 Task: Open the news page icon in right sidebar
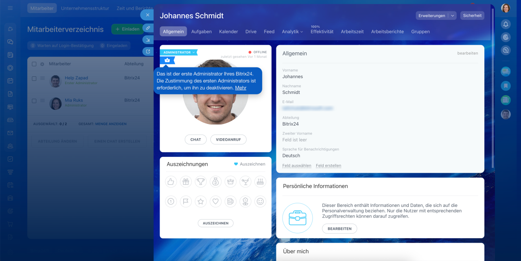[x=506, y=100]
